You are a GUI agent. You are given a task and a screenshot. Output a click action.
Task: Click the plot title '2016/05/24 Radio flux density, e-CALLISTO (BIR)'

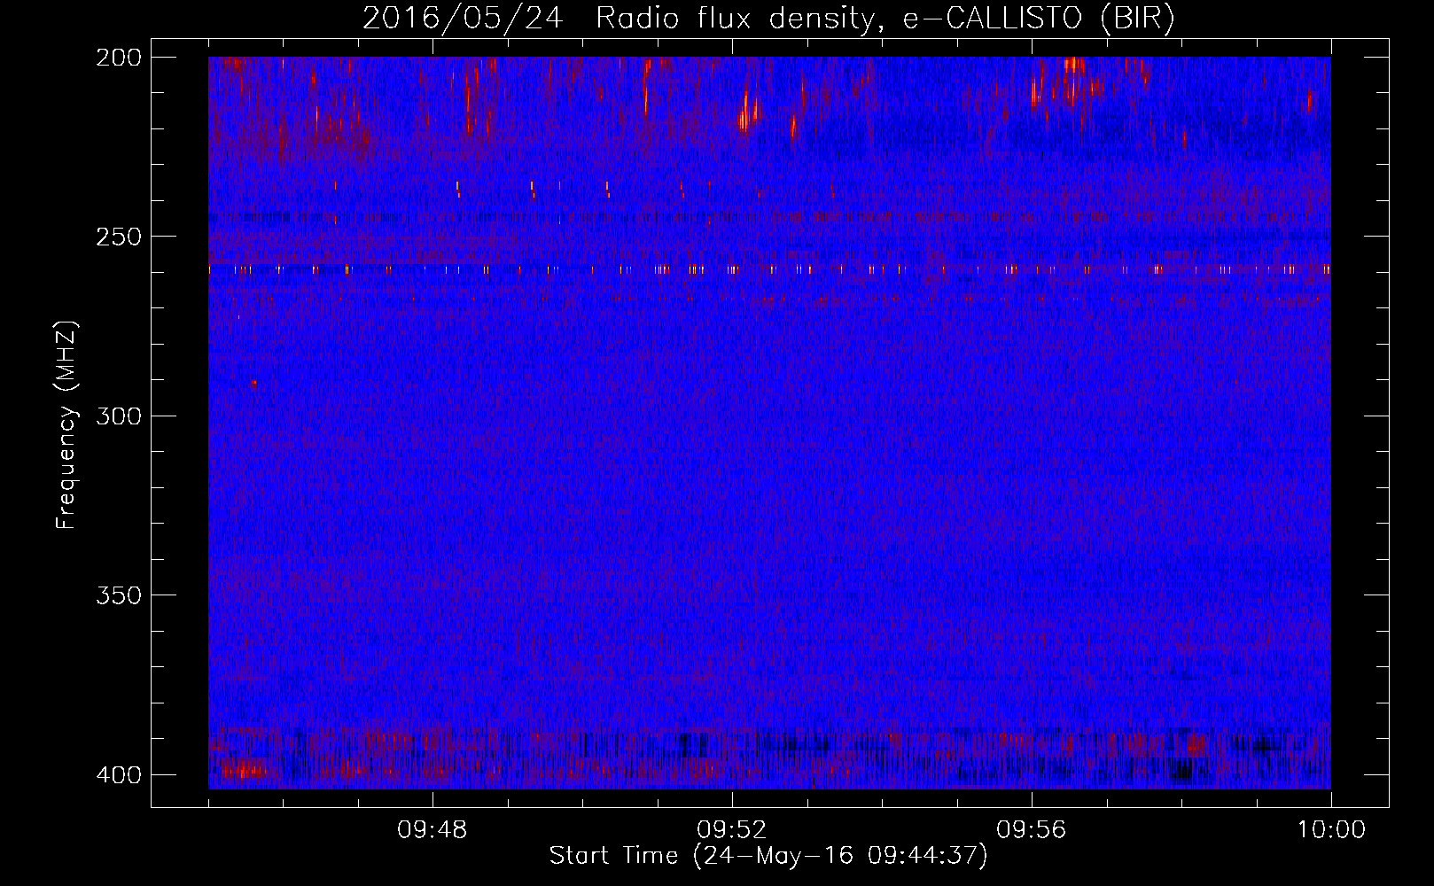pyautogui.click(x=768, y=19)
